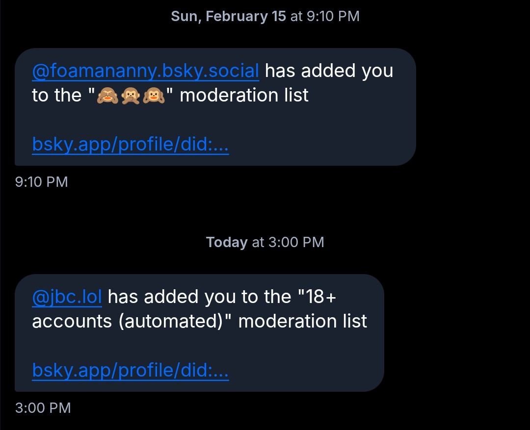The image size is (530, 430).
Task: Click "moderation list" text after the monkey emojis
Action: (x=244, y=95)
